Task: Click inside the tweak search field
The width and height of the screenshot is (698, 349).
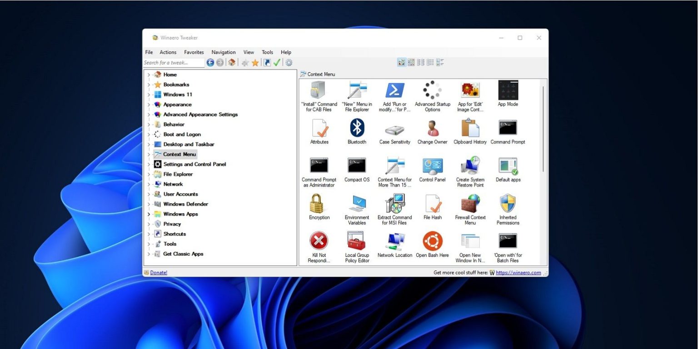Action: 174,62
